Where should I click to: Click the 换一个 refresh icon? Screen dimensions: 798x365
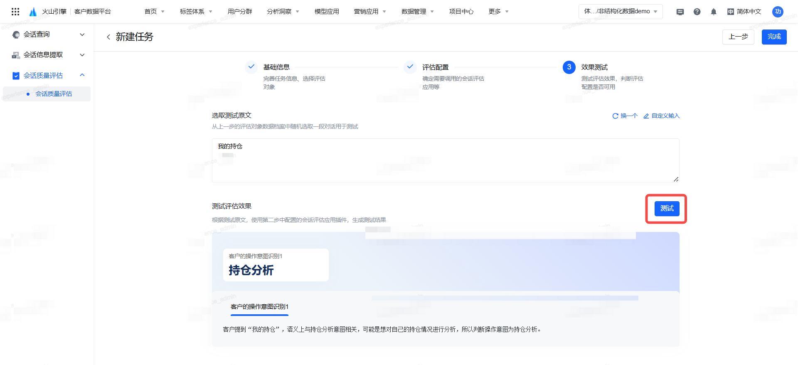click(x=616, y=116)
